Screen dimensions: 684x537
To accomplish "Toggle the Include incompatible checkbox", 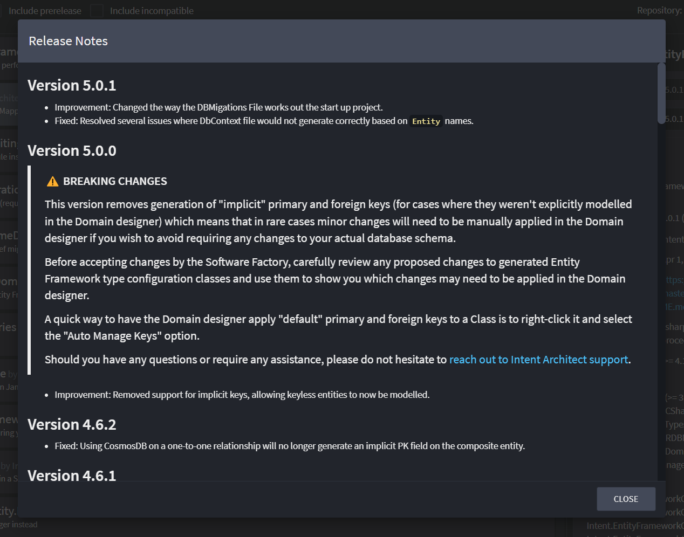I will point(97,10).
